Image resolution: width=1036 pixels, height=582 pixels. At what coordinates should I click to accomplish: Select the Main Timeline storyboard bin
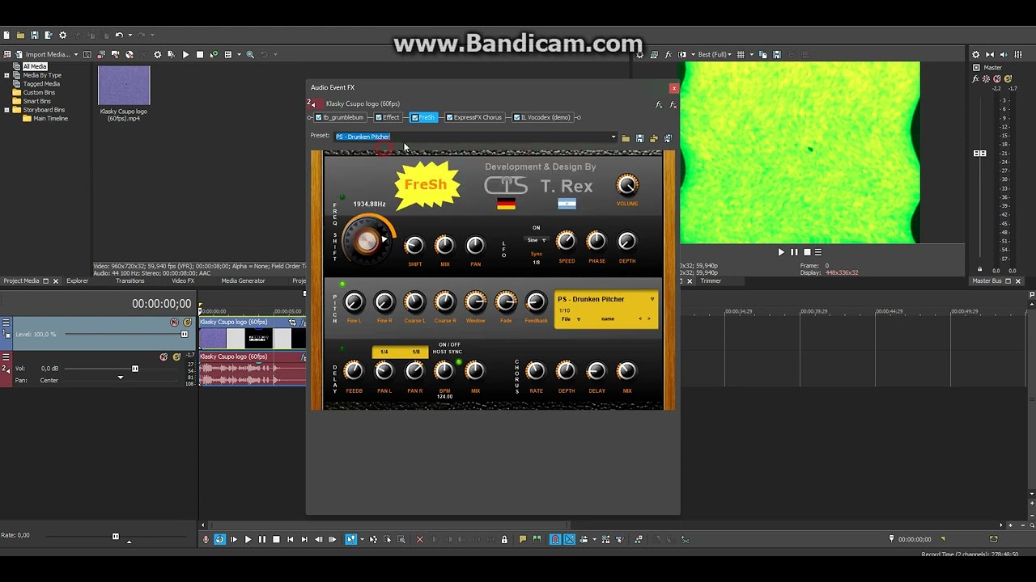click(x=50, y=119)
